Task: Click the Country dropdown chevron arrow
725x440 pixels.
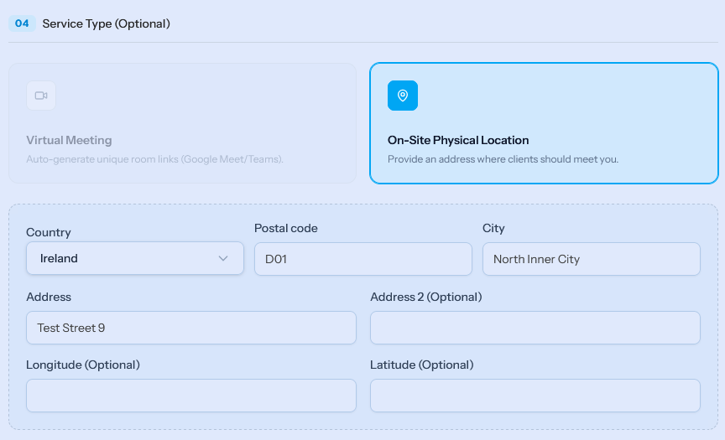Action: pos(223,258)
